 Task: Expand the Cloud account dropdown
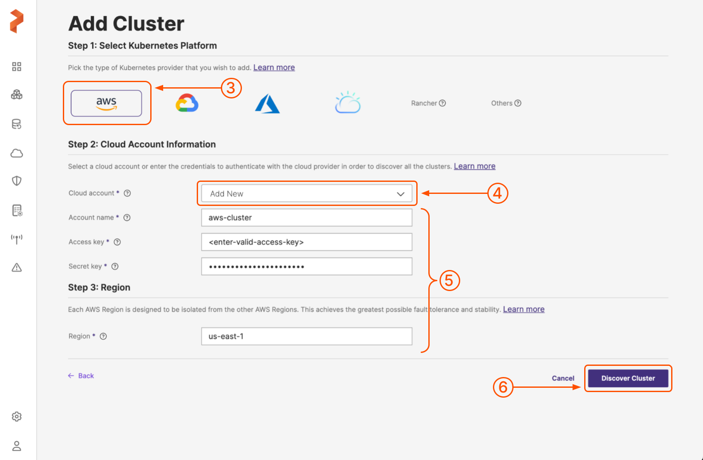click(307, 194)
